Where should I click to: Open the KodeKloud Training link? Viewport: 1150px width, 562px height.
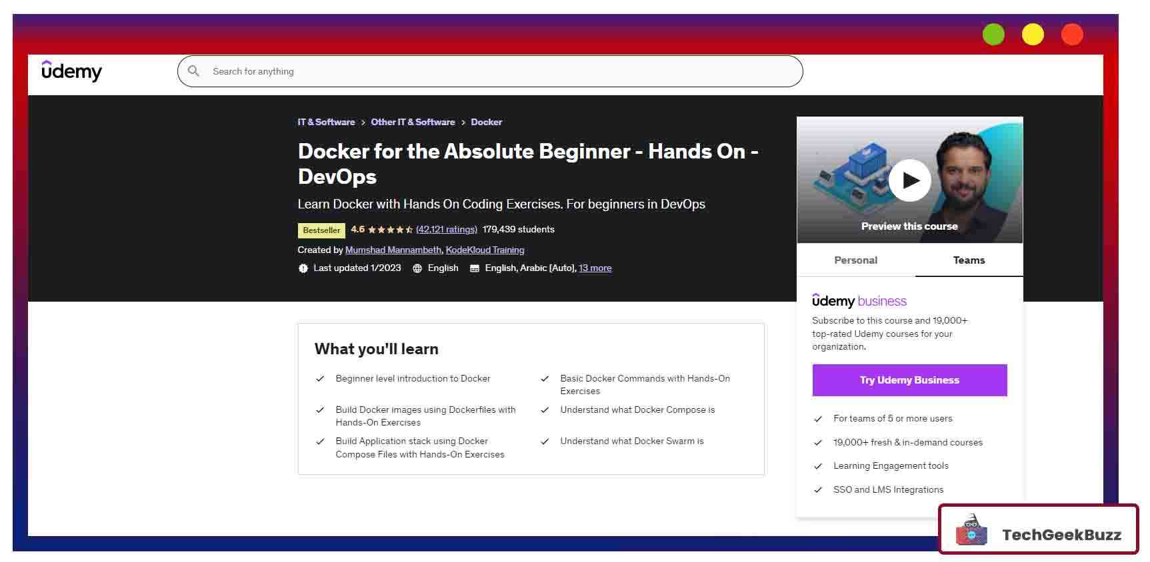point(485,250)
